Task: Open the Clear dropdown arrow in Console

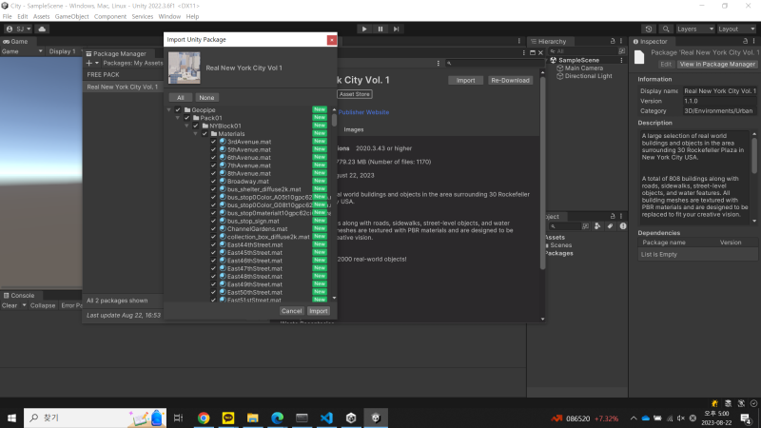Action: click(x=24, y=305)
